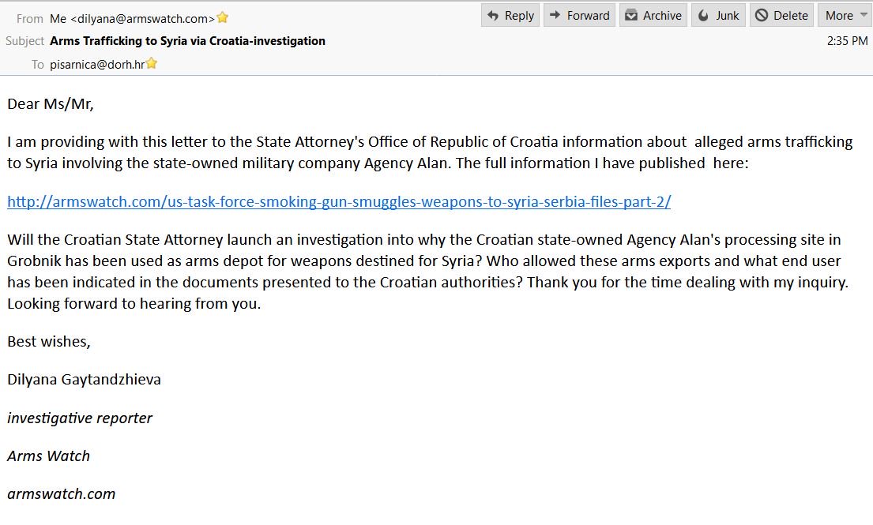
Task: Click the 'Best wishes,' closing line
Action: [x=49, y=341]
